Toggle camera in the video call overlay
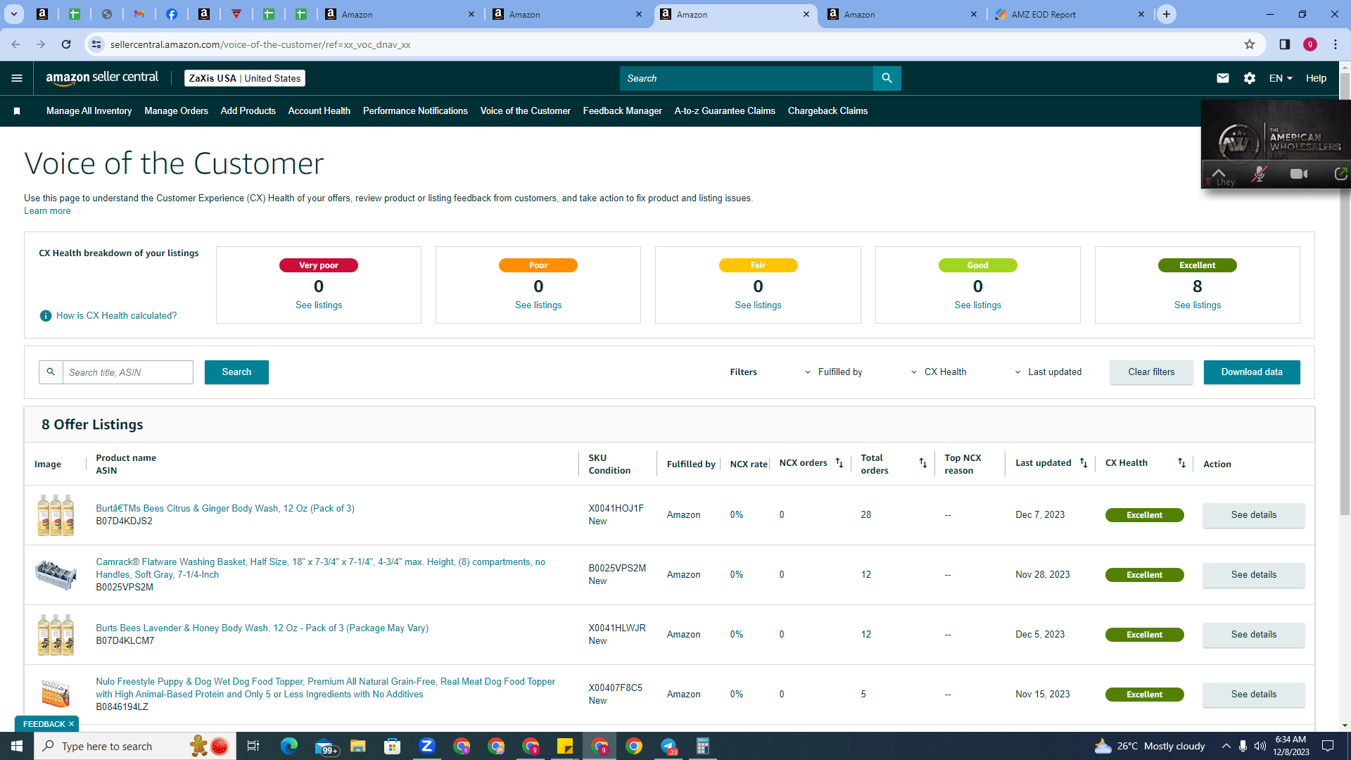The width and height of the screenshot is (1351, 760). point(1299,174)
